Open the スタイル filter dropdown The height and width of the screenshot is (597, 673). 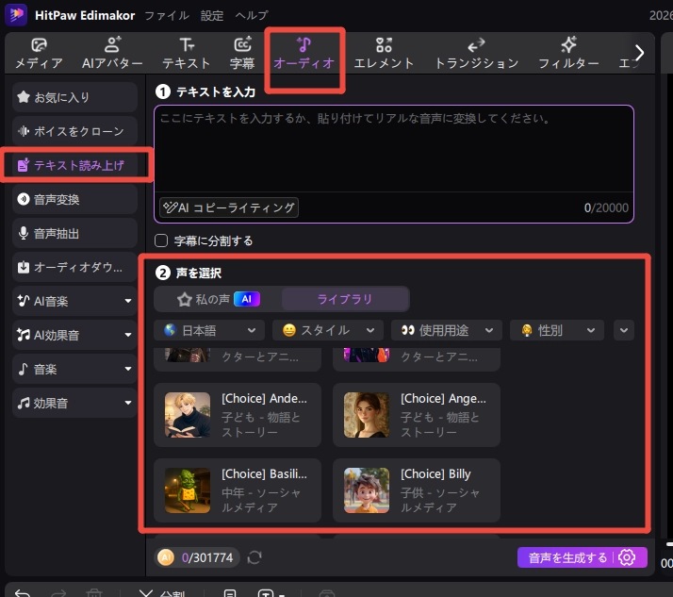coord(328,330)
